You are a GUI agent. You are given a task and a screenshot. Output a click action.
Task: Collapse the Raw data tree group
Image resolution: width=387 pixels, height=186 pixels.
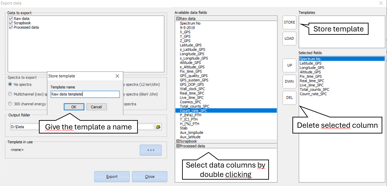[x=178, y=19]
